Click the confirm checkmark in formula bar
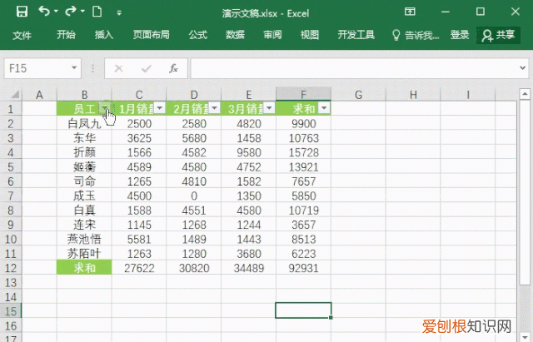Image resolution: width=533 pixels, height=342 pixels. point(147,68)
